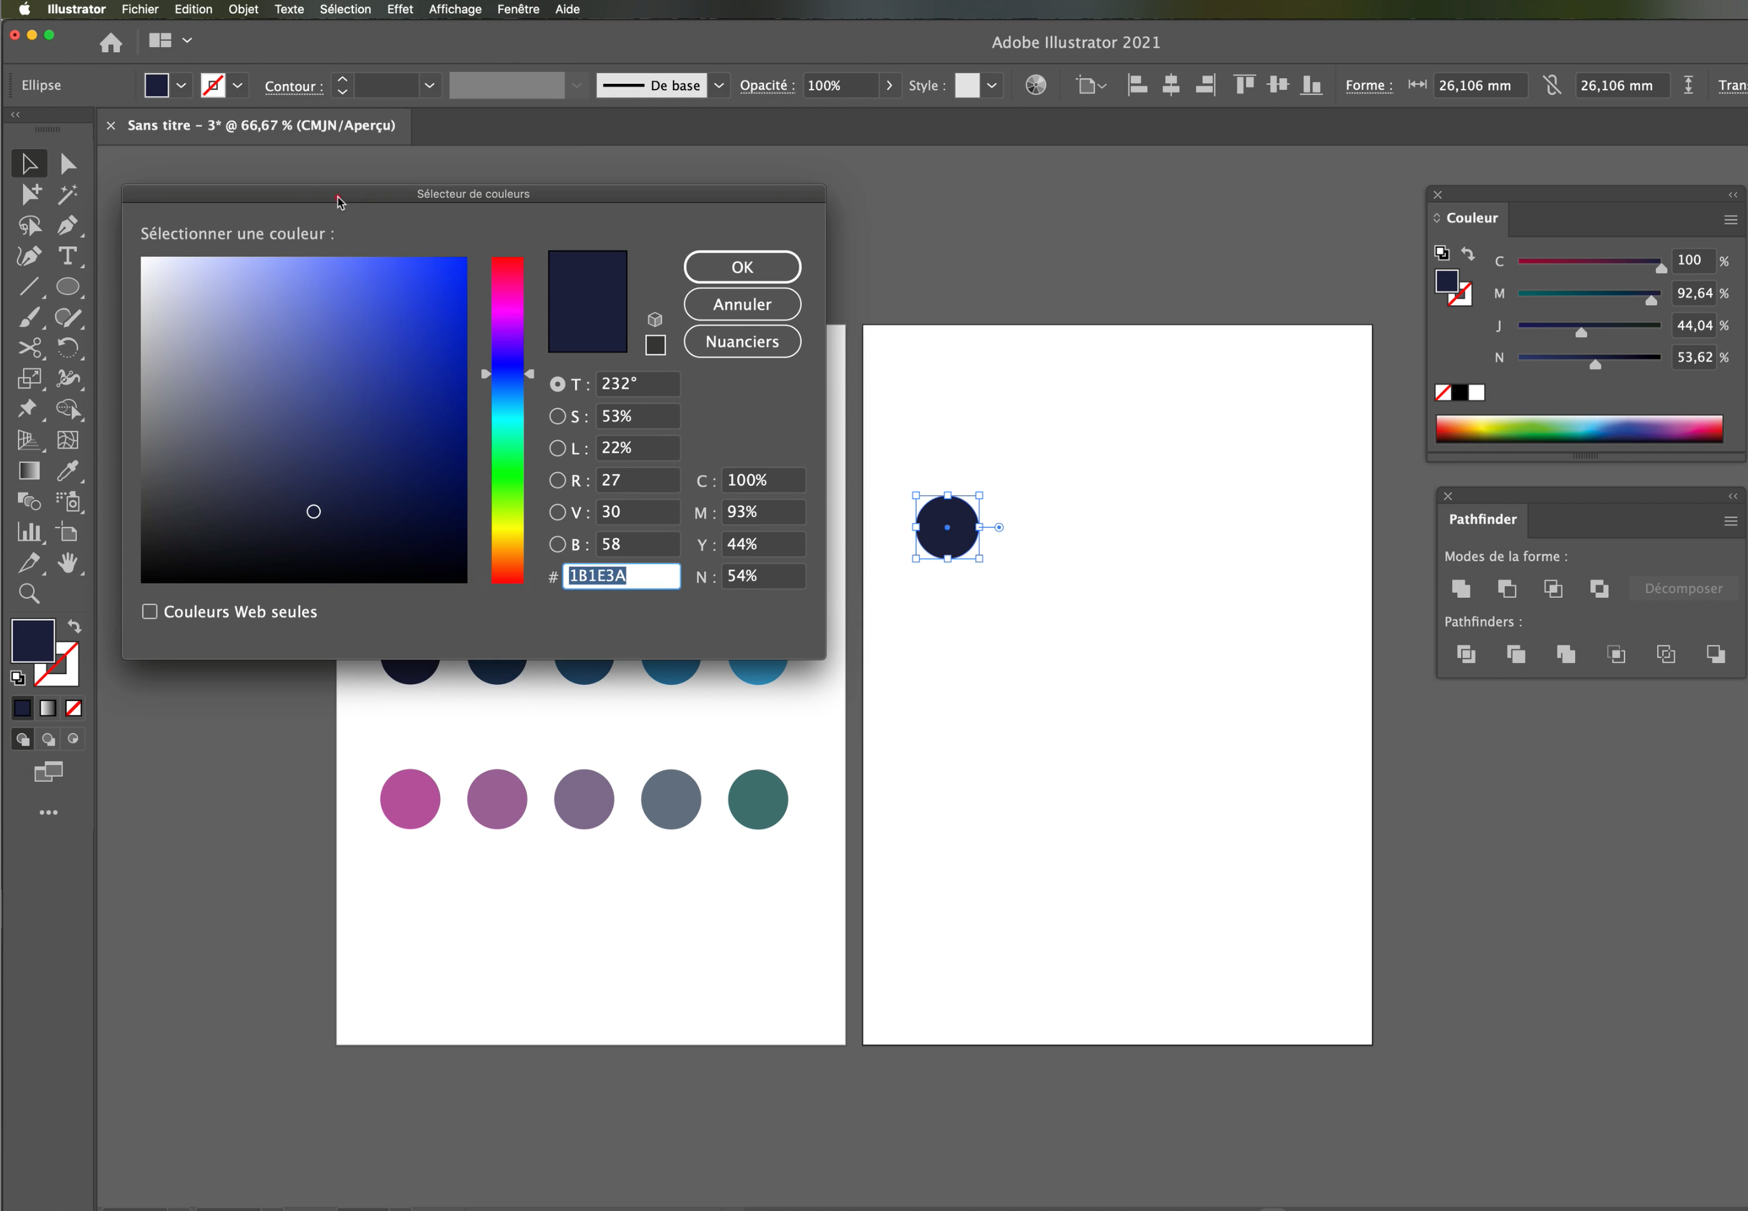Enable Couleurs Web seules checkbox

click(150, 612)
